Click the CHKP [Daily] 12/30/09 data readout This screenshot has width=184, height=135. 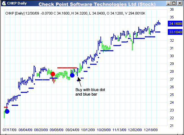point(75,13)
